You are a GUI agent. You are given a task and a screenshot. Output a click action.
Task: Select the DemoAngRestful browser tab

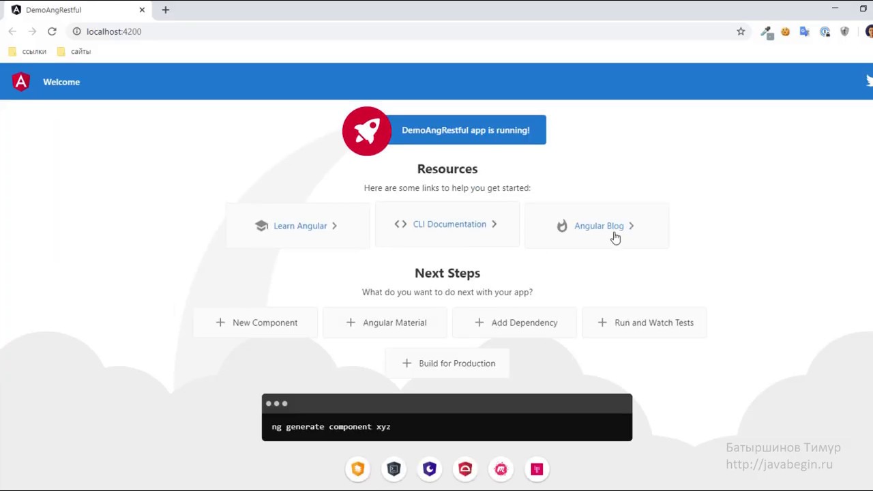(x=76, y=10)
